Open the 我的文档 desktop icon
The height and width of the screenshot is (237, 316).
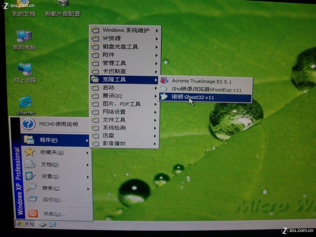pos(23,8)
